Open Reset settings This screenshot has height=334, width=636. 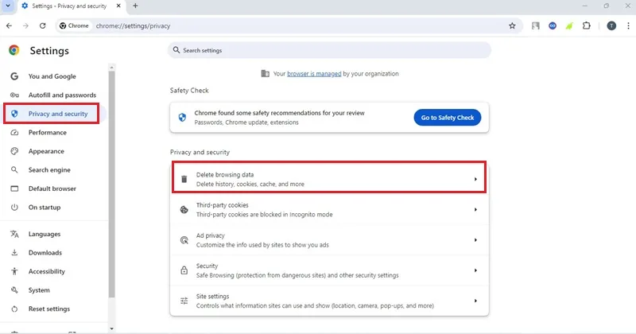49,309
